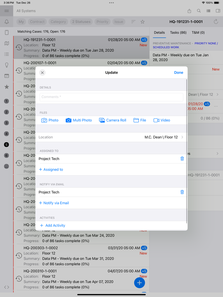Expand the Dean \ Floor 12 chevron in details

(218, 94)
